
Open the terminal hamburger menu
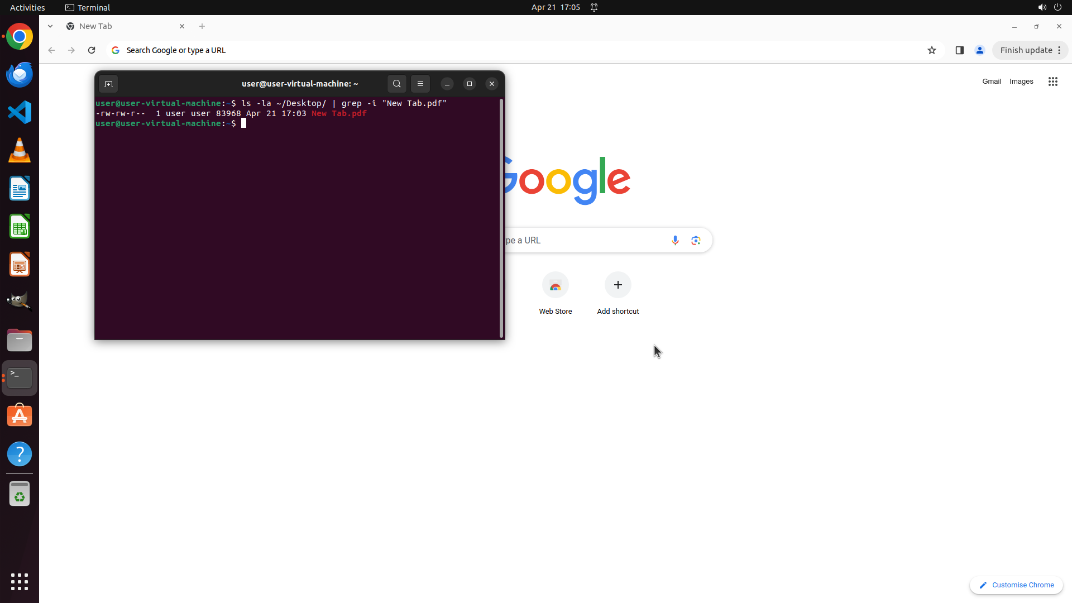point(420,84)
